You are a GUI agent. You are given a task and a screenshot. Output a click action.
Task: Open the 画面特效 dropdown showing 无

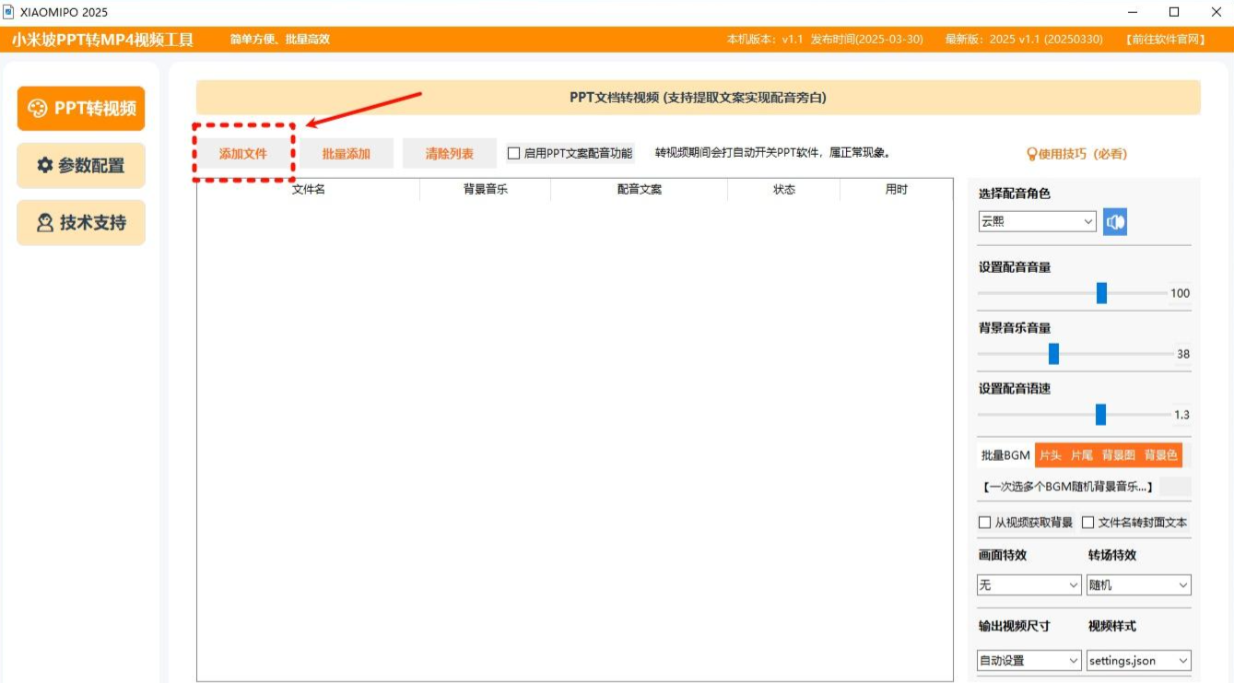[x=1029, y=585]
